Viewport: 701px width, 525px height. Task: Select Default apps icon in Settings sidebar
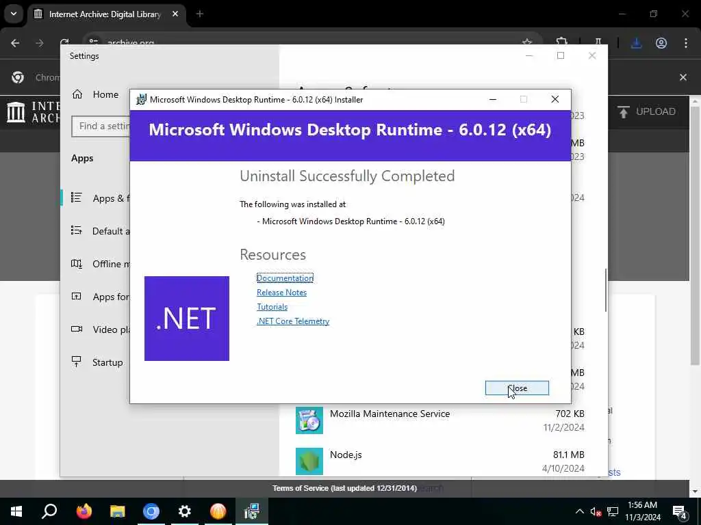tap(77, 230)
